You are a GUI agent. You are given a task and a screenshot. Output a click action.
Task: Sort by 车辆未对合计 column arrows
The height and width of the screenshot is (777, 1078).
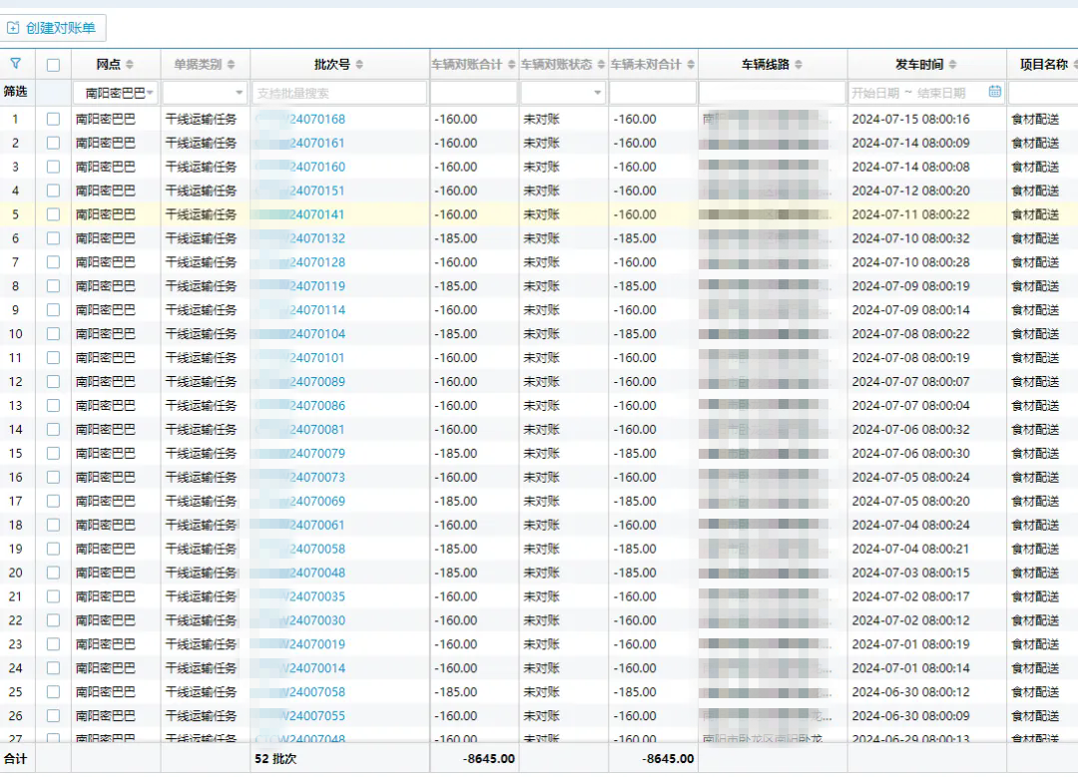click(691, 65)
